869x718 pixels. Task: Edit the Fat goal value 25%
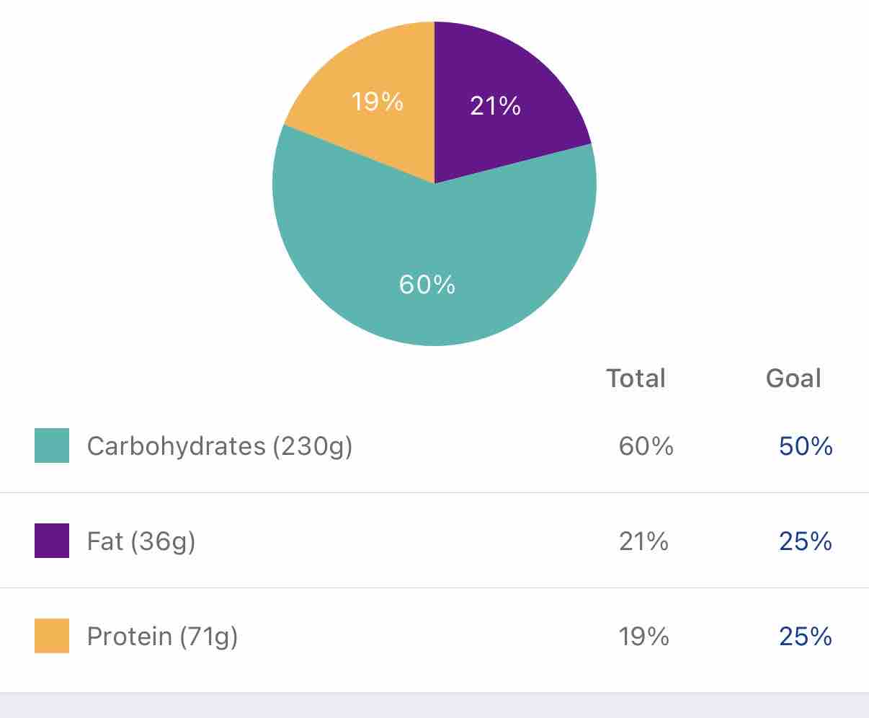(806, 541)
